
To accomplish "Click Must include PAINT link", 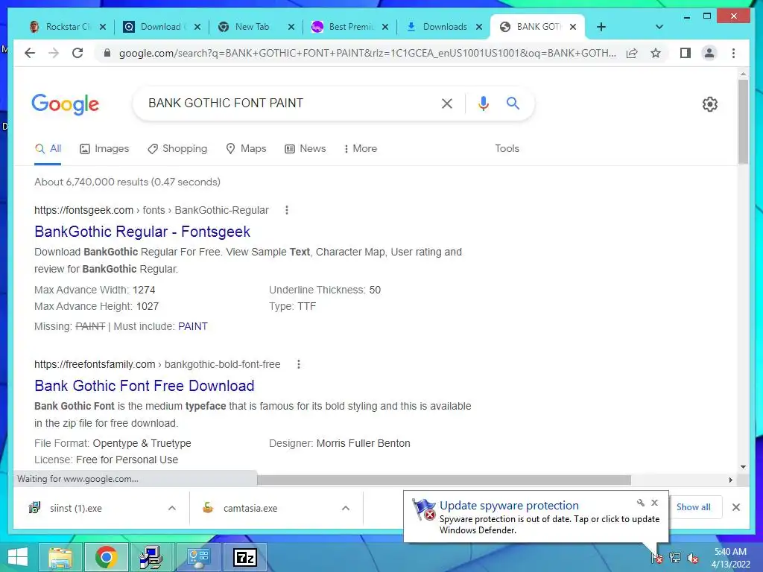I will click(x=193, y=326).
